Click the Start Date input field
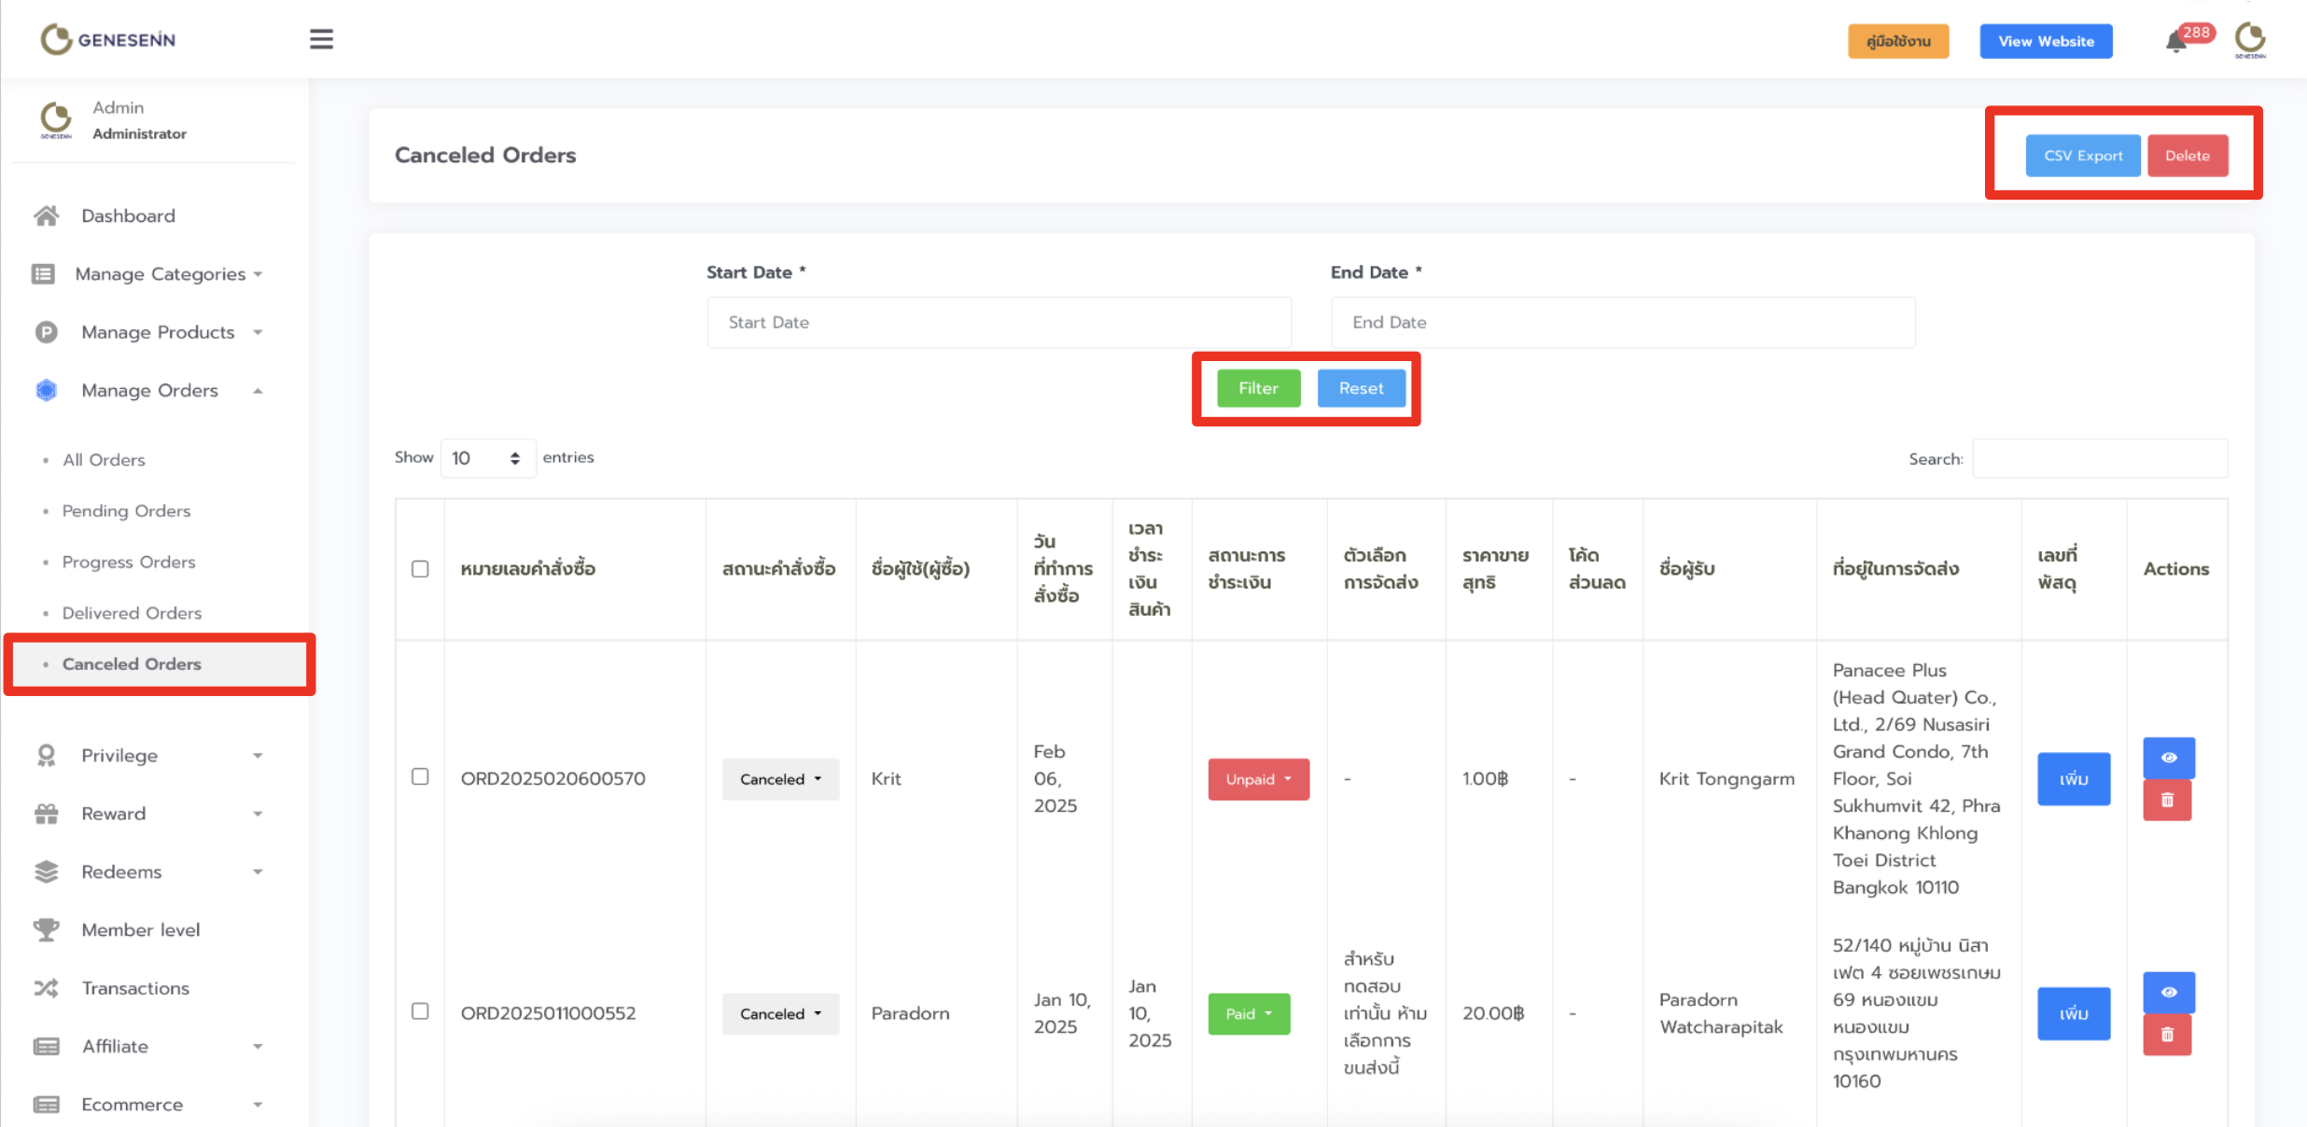 pos(999,322)
